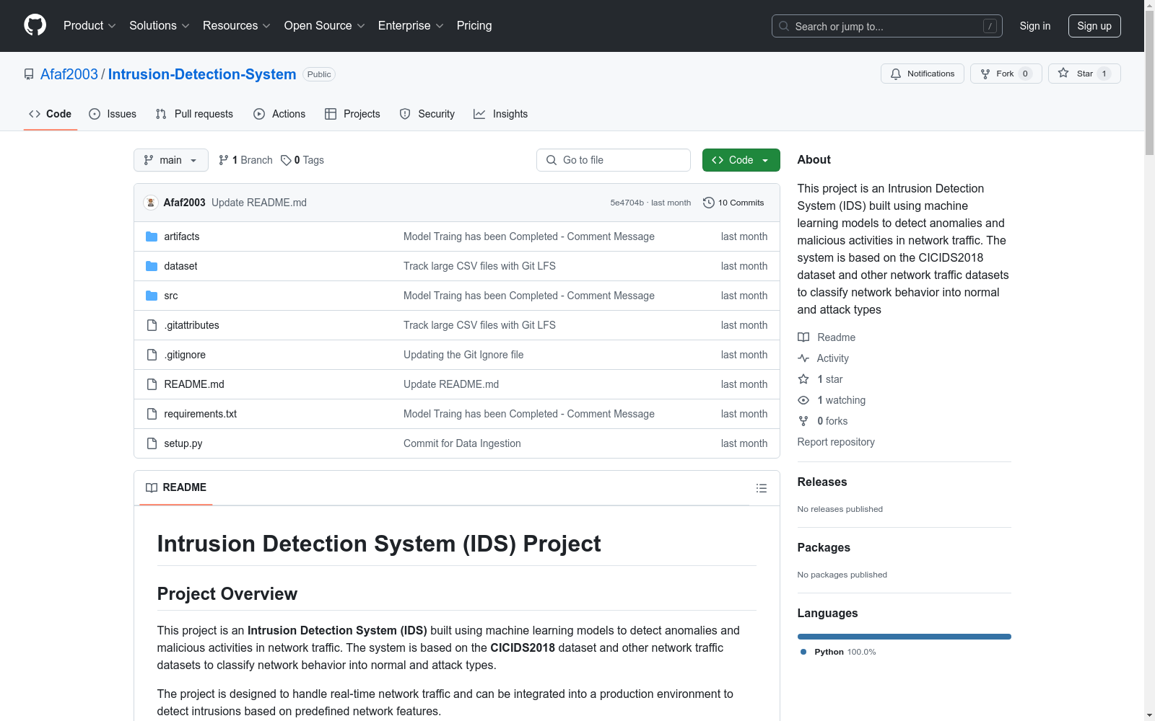
Task: Switch to the Issues tab
Action: [x=113, y=114]
